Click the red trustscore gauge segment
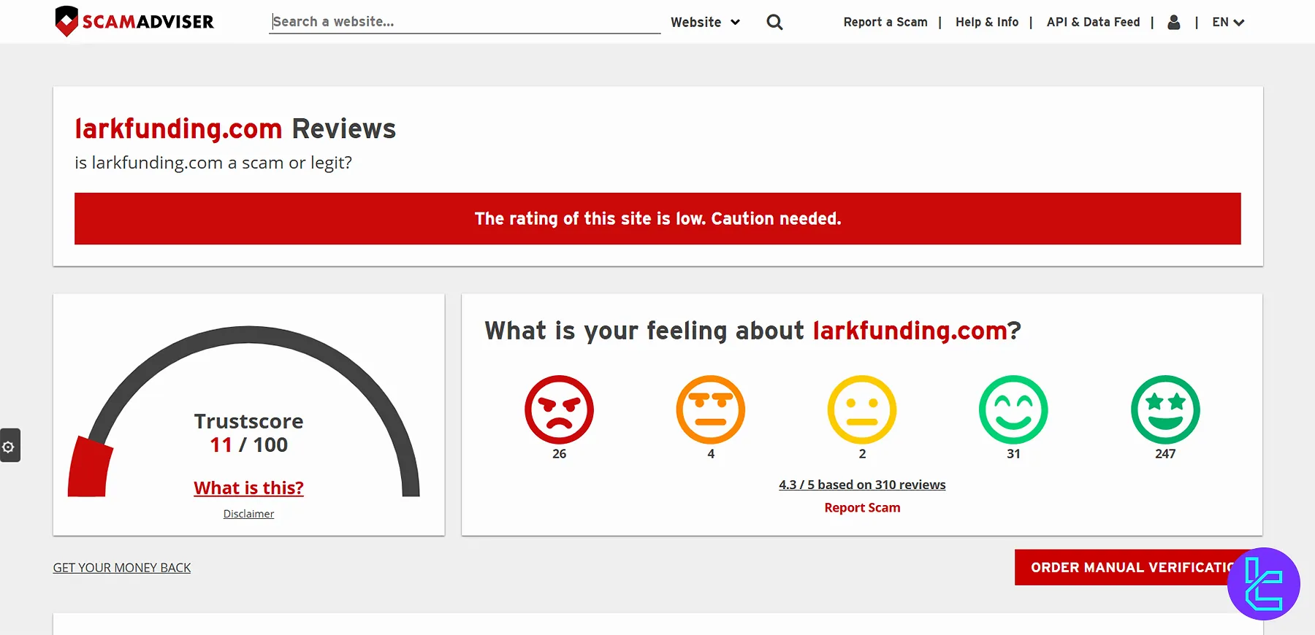This screenshot has height=635, width=1315. coord(89,469)
